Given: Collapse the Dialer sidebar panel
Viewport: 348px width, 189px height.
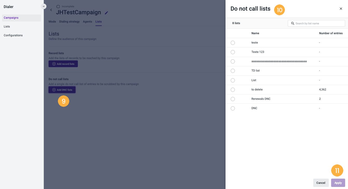Looking at the screenshot, I should pyautogui.click(x=44, y=6).
